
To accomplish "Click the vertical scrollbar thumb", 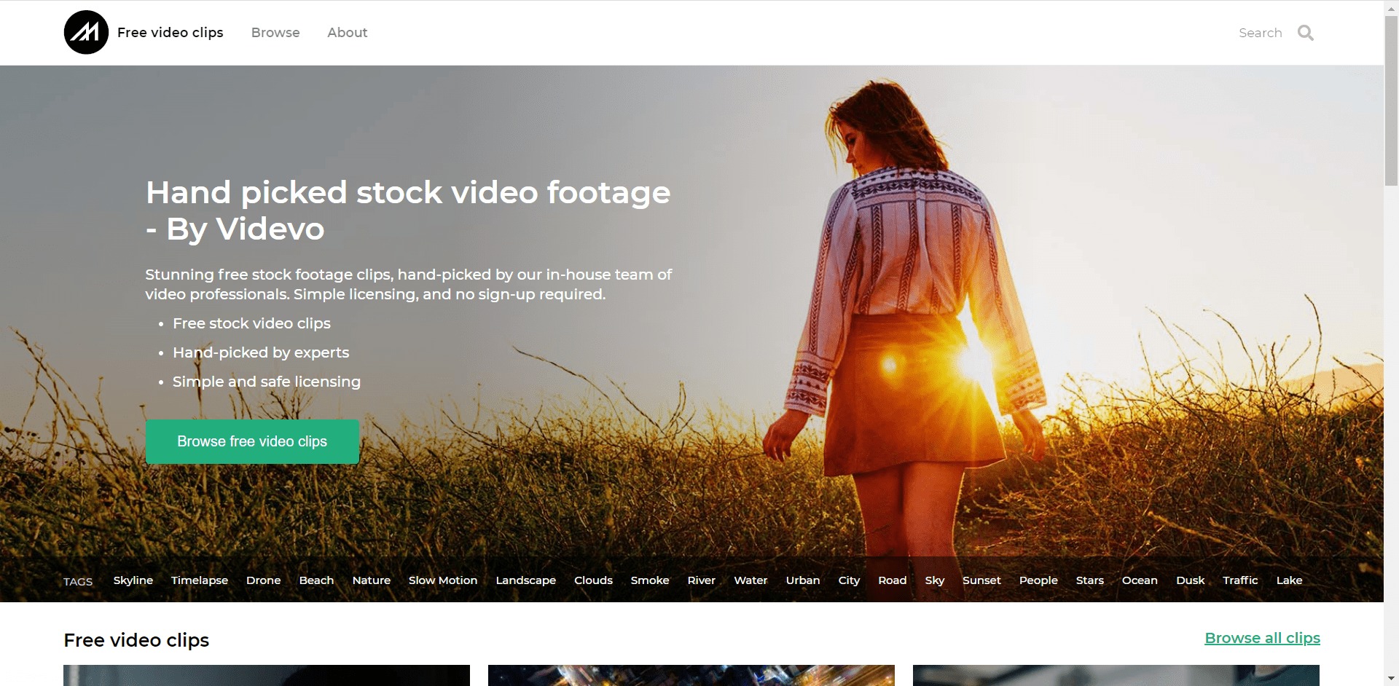I will (1391, 100).
